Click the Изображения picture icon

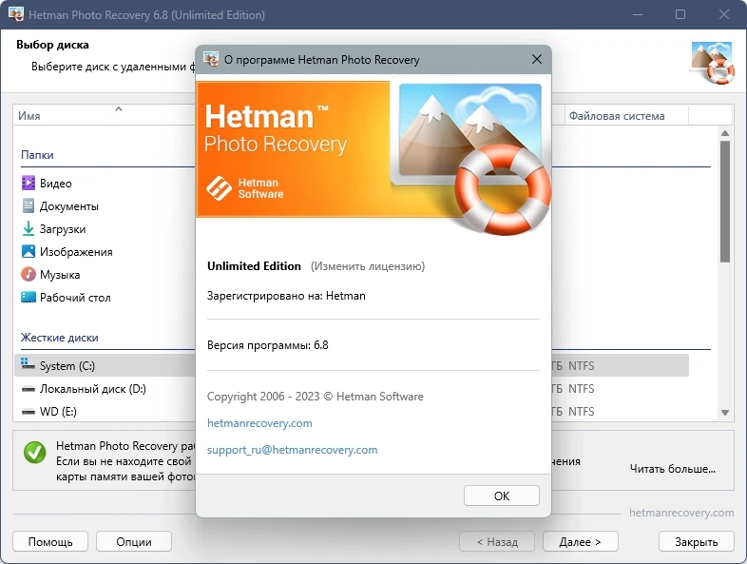(29, 252)
